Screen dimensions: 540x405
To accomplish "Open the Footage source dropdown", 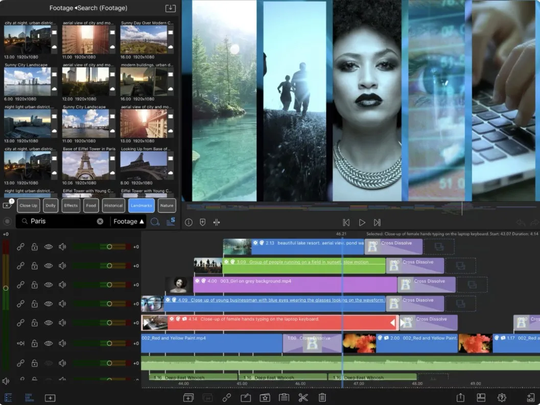I will coord(128,222).
